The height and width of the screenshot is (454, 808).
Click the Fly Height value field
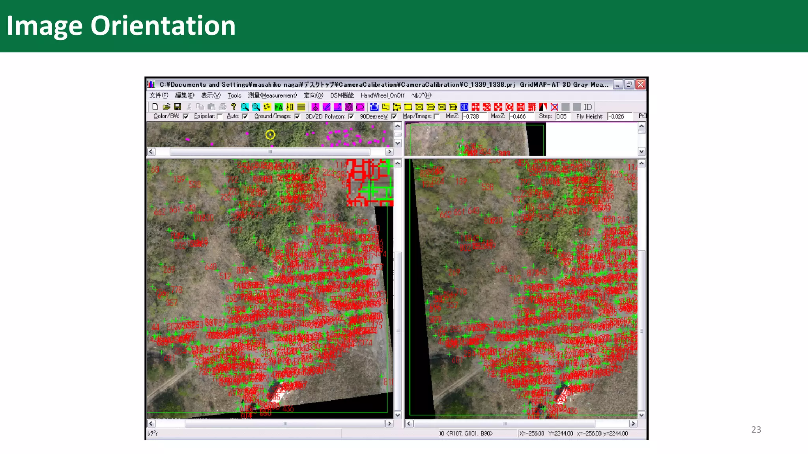620,117
